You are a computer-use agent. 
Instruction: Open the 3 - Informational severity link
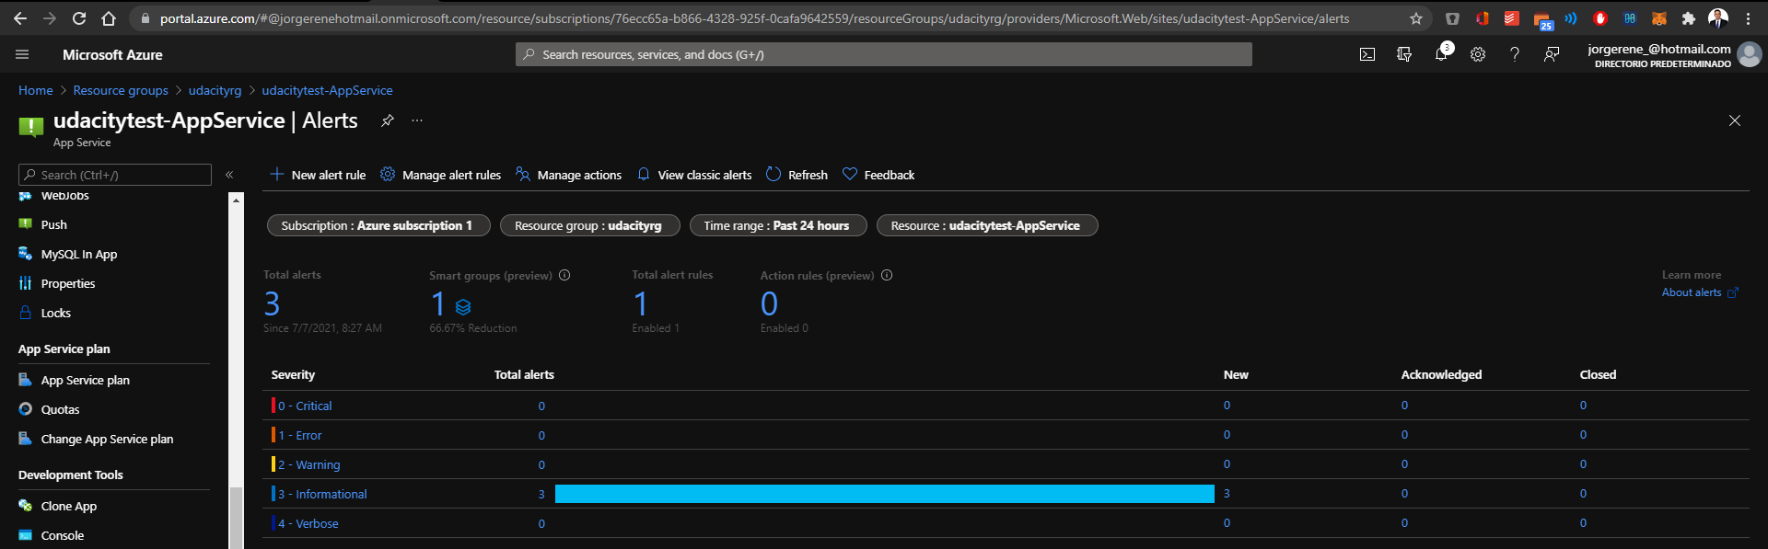coord(322,494)
